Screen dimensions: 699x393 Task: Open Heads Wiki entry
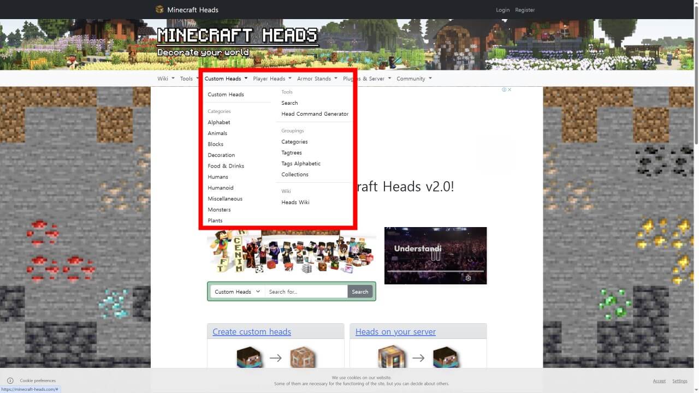(x=295, y=202)
